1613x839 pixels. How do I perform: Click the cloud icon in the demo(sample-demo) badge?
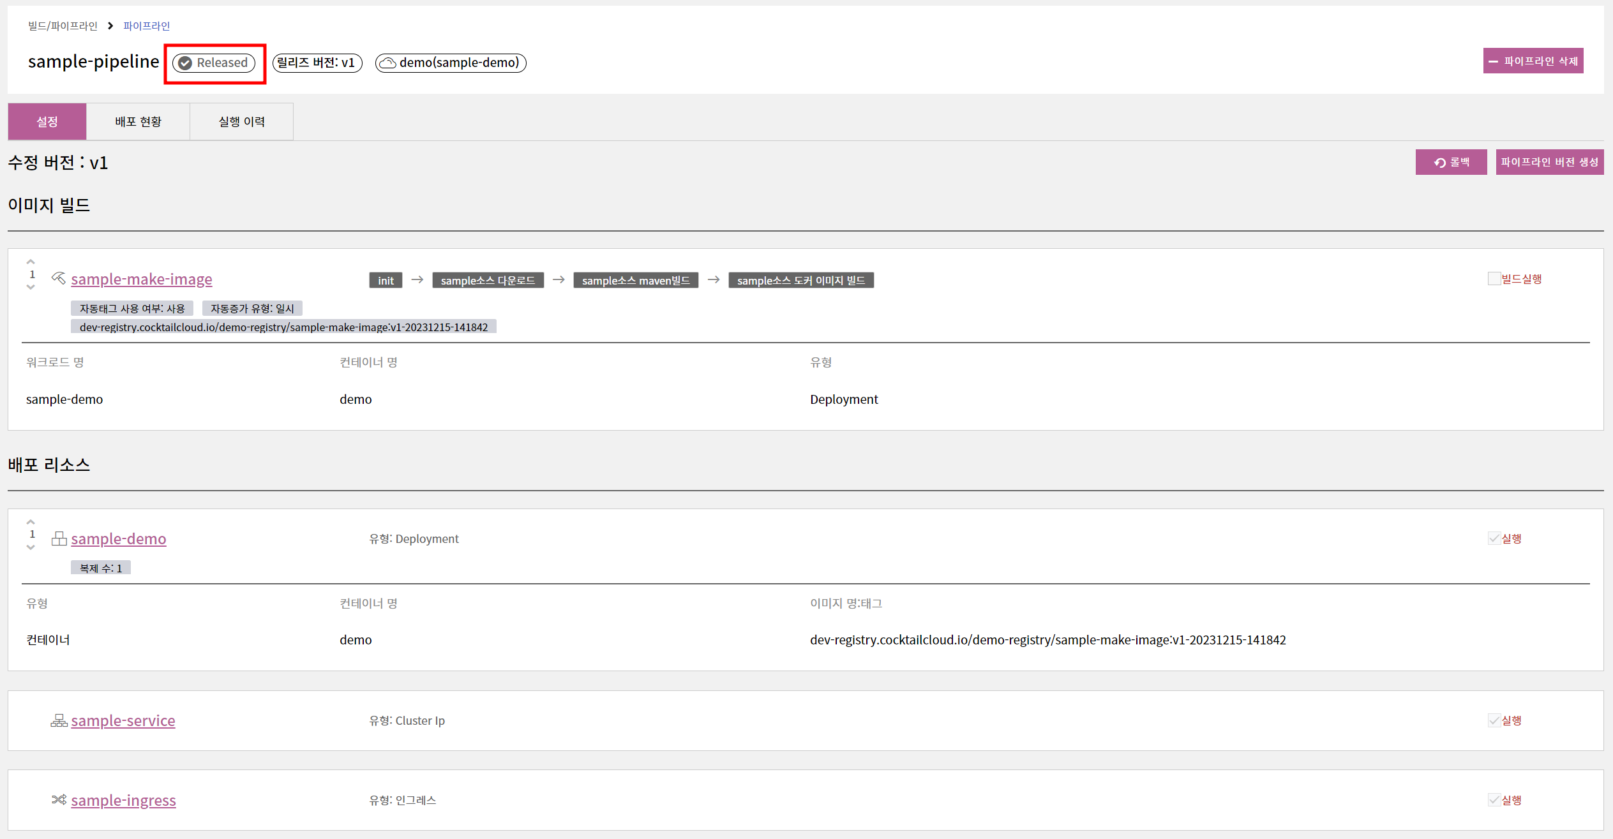387,63
